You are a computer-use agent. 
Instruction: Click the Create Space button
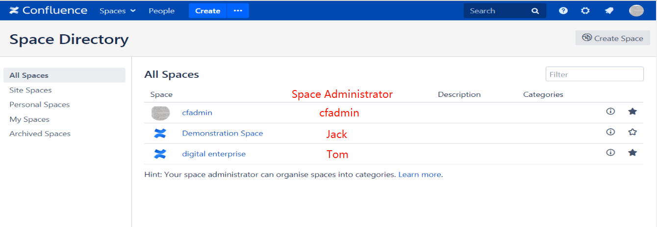612,38
